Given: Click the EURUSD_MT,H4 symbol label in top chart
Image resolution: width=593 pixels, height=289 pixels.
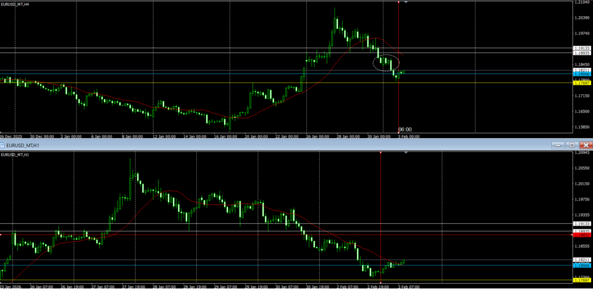Looking at the screenshot, I should coord(16,4).
